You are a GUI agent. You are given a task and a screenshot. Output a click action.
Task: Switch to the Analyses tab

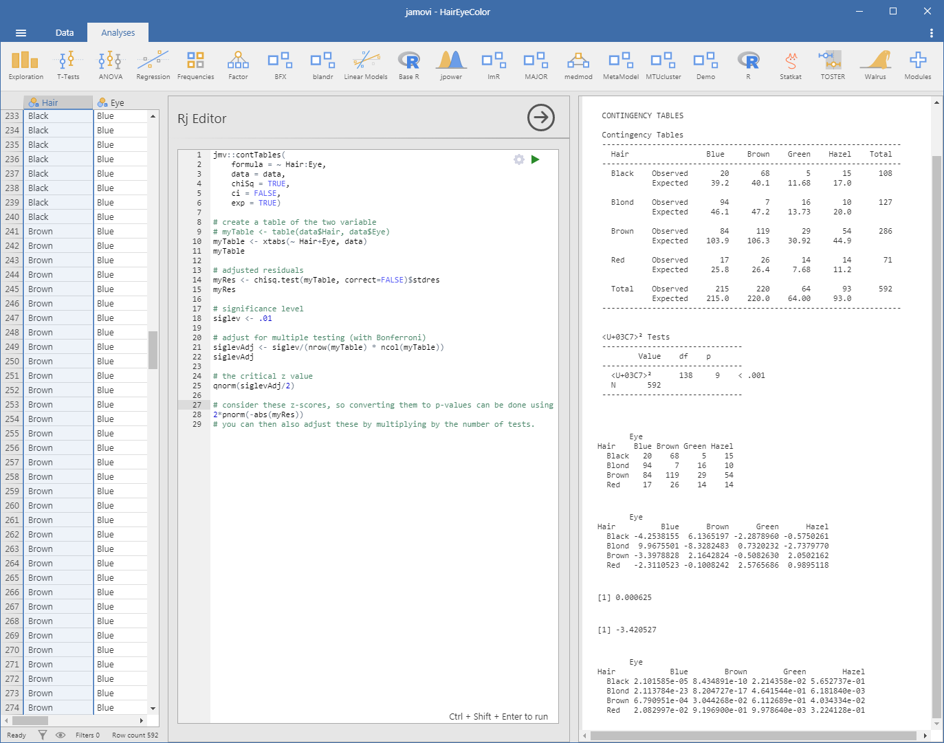tap(118, 32)
